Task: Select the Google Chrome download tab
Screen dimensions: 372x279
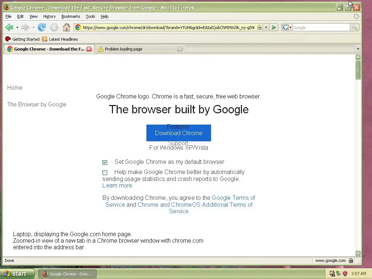Action: coord(49,49)
